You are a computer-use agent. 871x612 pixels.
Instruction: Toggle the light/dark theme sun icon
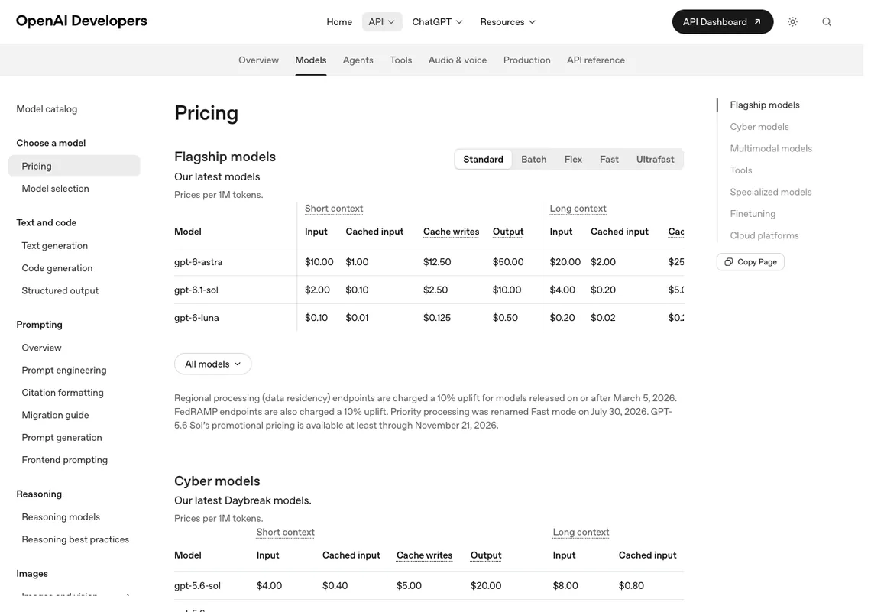coord(792,21)
